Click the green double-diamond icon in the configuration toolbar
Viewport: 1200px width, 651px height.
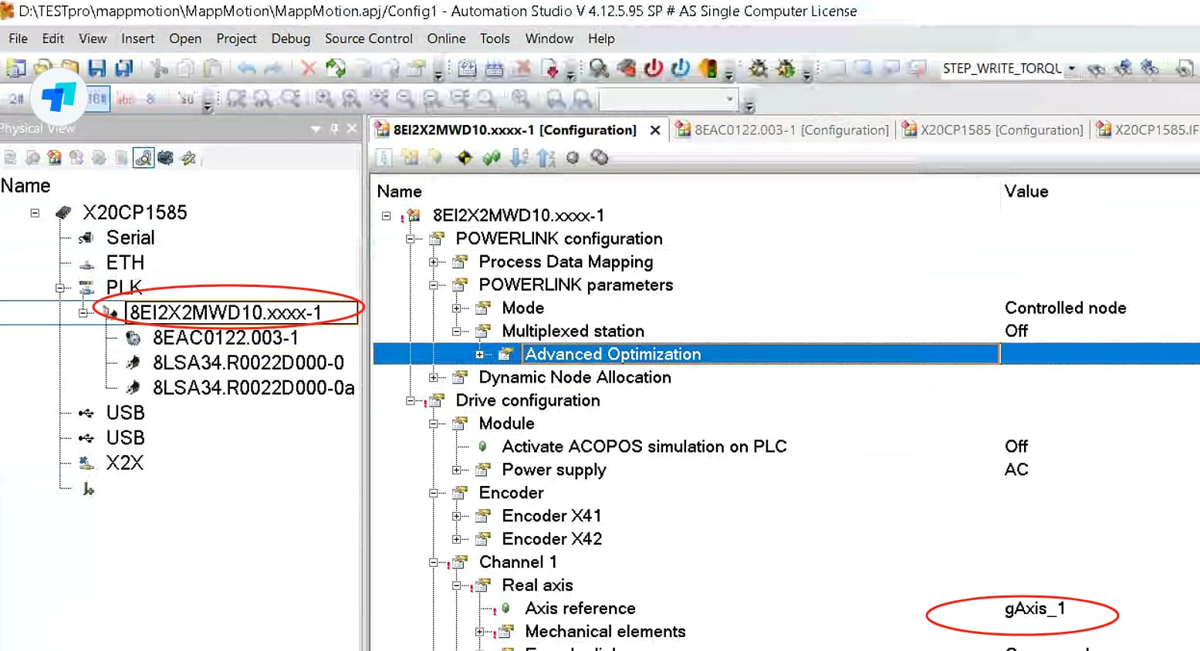point(491,158)
